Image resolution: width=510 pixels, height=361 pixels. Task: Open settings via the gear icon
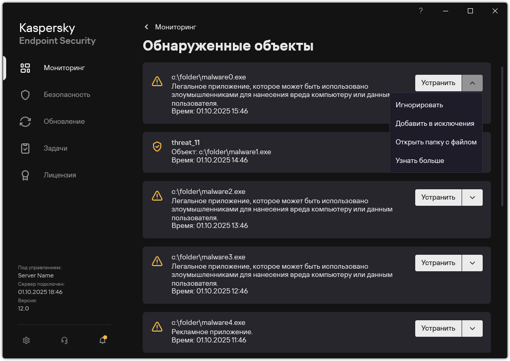click(26, 340)
